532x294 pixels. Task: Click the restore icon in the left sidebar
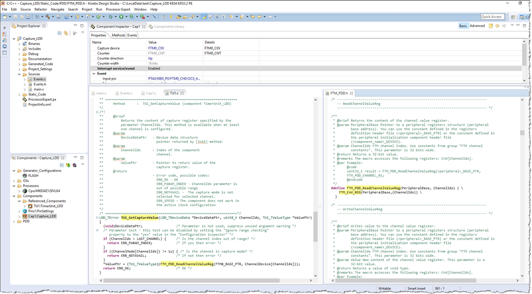click(4, 28)
